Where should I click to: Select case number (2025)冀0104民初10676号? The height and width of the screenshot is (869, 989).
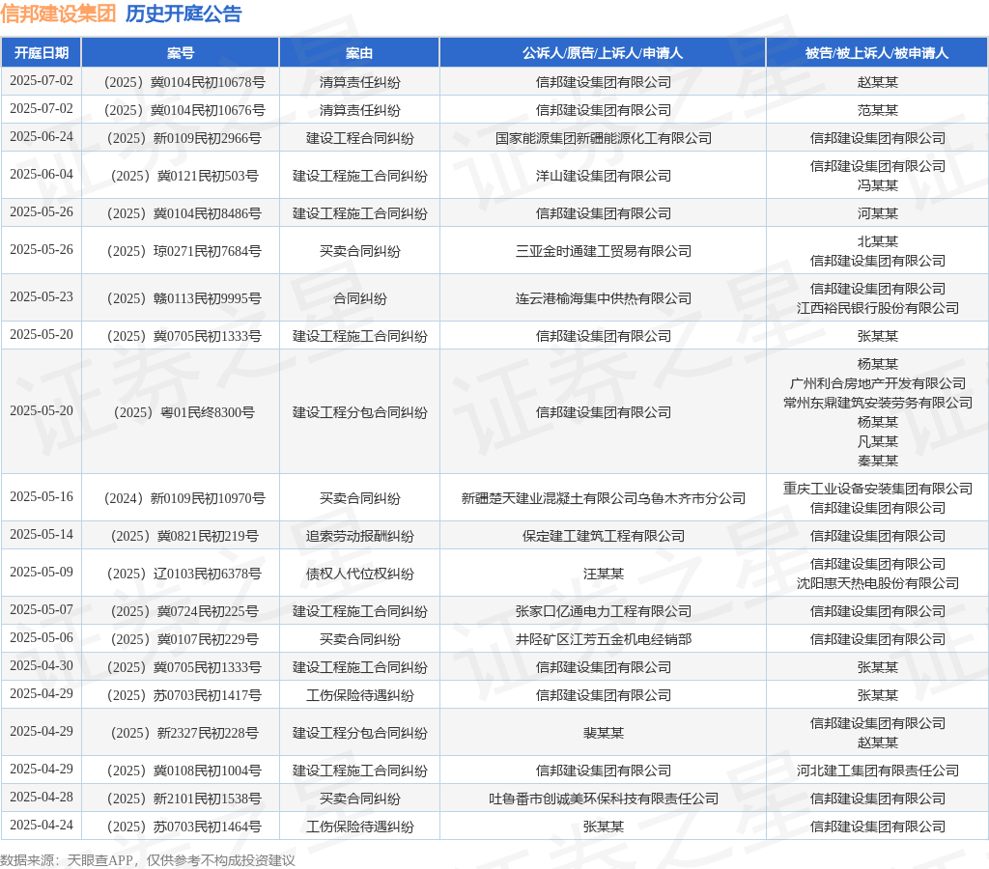pyautogui.click(x=184, y=110)
